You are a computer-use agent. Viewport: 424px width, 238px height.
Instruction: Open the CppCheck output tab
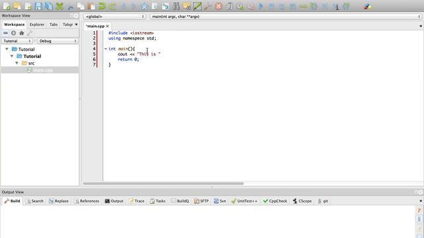276,201
